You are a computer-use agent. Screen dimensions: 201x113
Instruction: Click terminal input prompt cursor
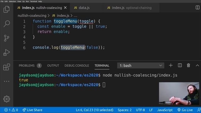tap(104, 85)
